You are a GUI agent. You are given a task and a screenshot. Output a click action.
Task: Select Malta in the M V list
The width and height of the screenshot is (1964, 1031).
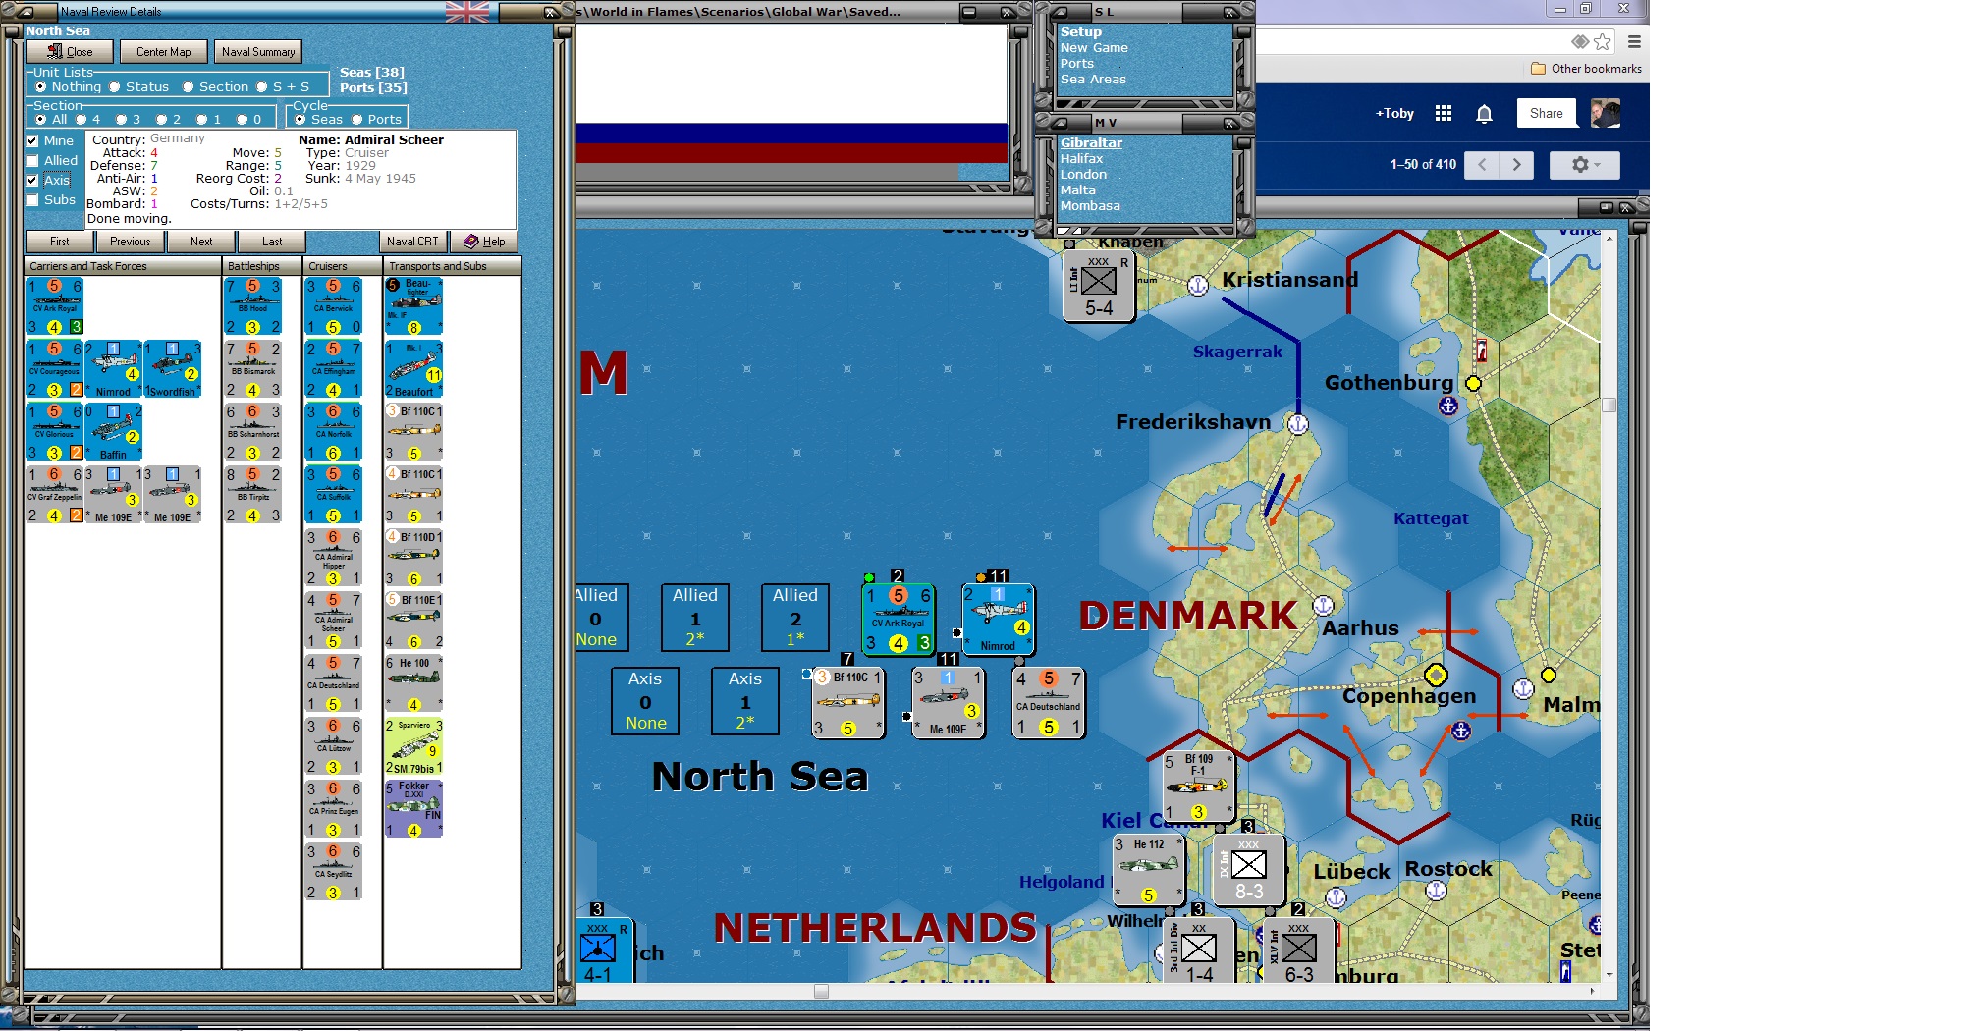point(1077,190)
